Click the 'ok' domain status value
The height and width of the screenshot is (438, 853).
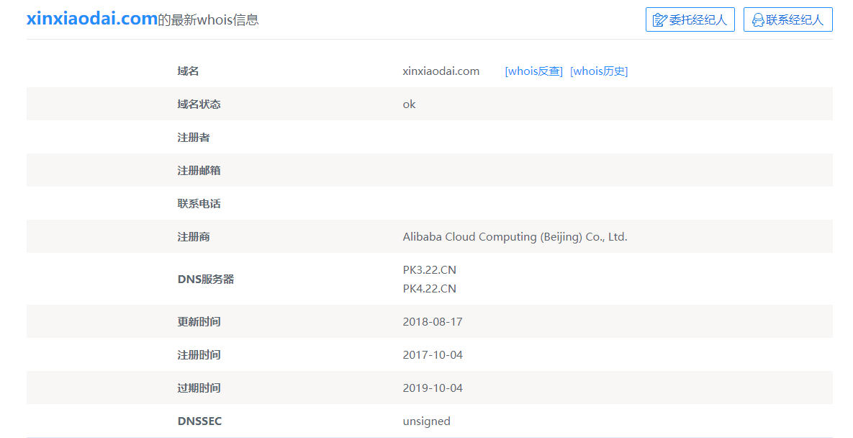tap(409, 104)
